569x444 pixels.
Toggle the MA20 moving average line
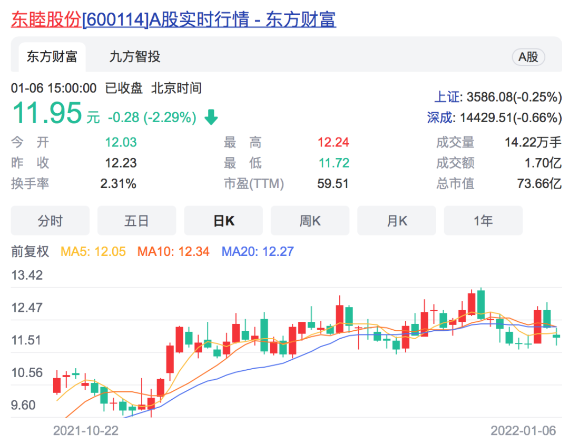coord(254,252)
